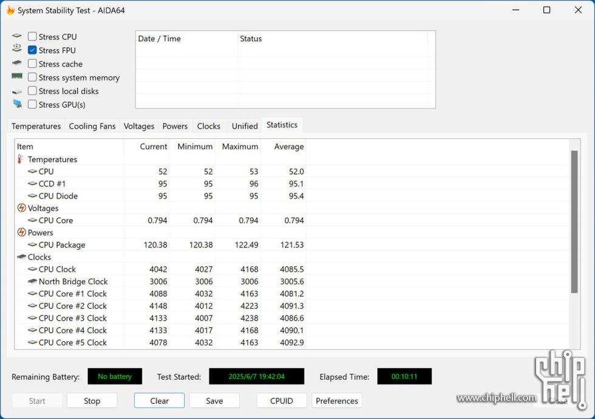This screenshot has height=419, width=595.
Task: Open Preferences
Action: tap(336, 401)
